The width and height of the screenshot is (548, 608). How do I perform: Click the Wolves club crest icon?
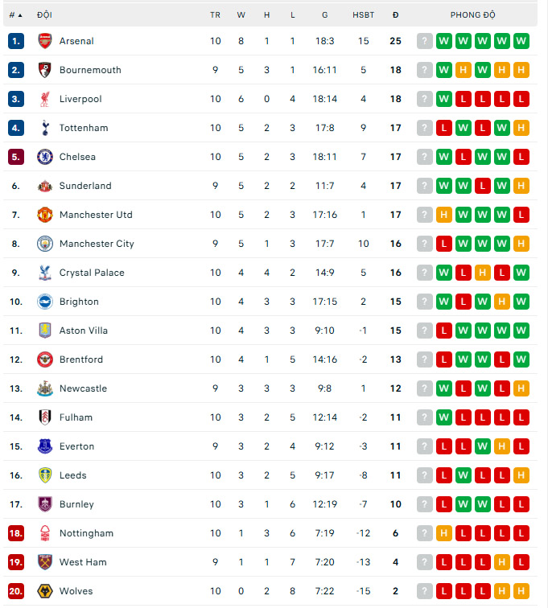(x=45, y=591)
